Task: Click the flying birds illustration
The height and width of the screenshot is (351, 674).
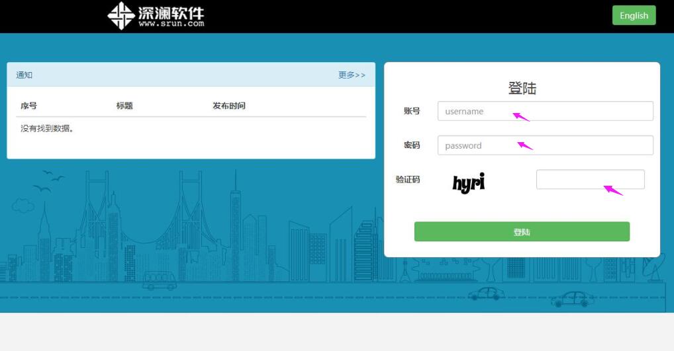Action: [48, 181]
